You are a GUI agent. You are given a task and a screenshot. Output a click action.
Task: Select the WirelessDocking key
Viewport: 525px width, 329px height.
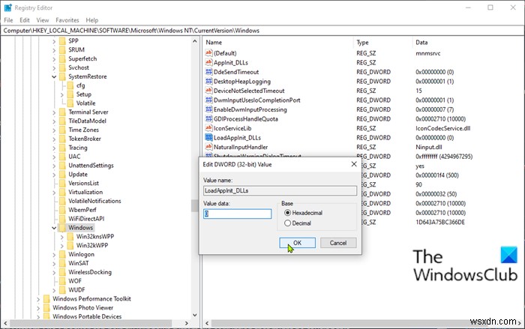pyautogui.click(x=90, y=272)
